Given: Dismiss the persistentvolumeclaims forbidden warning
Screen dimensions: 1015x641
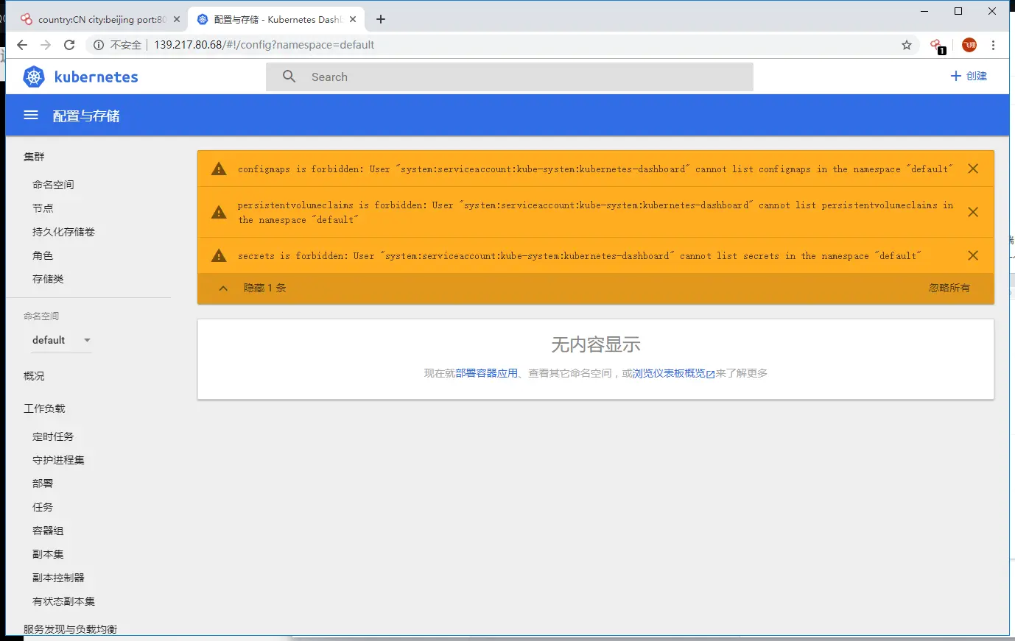Looking at the screenshot, I should pos(973,212).
